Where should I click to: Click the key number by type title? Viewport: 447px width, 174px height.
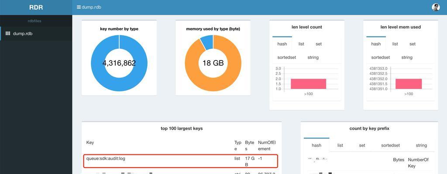tap(119, 29)
